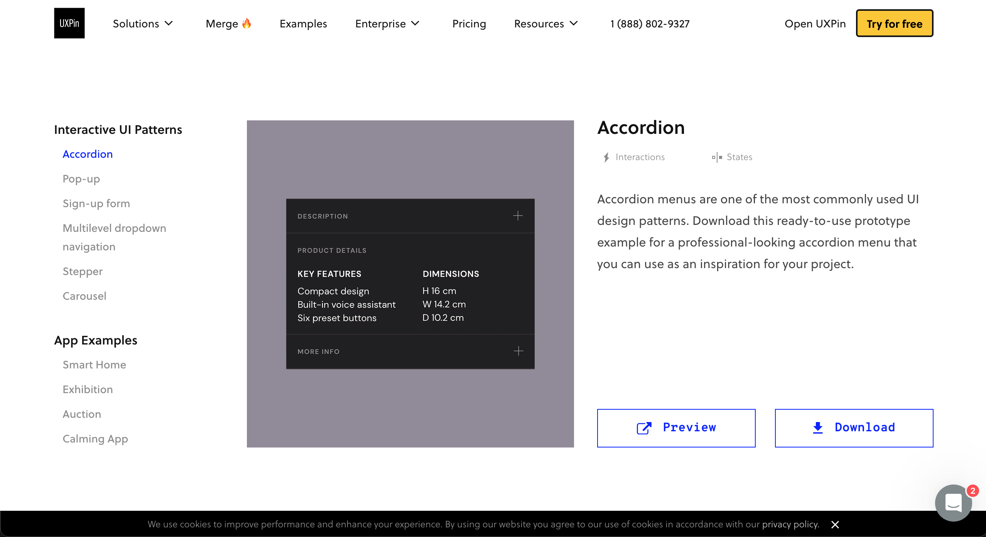Click the Download arrow icon
Screen dimensions: 986x537
point(817,428)
